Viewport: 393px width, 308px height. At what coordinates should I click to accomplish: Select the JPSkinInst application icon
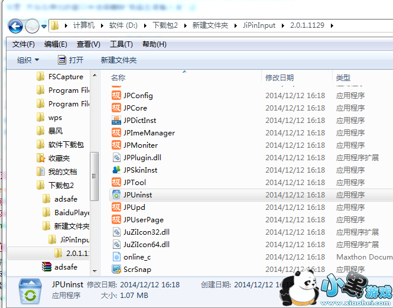pyautogui.click(x=116, y=170)
